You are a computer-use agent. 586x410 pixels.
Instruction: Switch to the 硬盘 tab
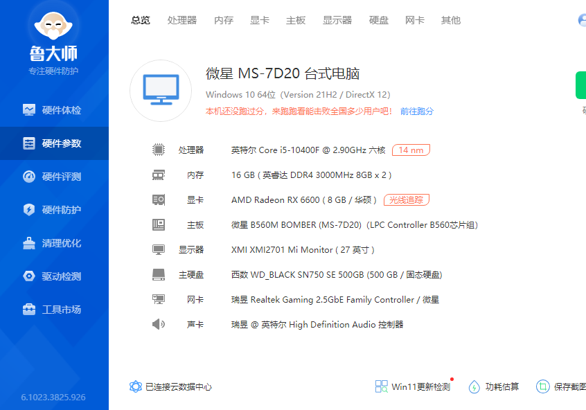pos(379,20)
